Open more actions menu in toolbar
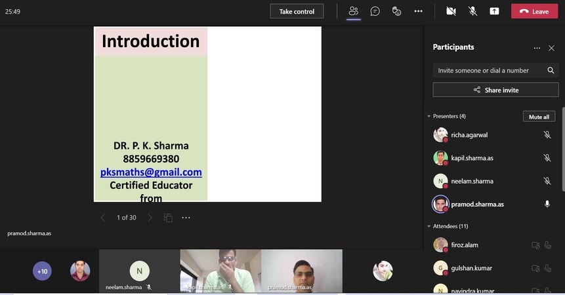This screenshot has height=295, width=565. point(418,11)
